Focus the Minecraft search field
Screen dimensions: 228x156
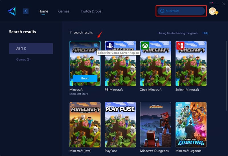tap(181, 11)
